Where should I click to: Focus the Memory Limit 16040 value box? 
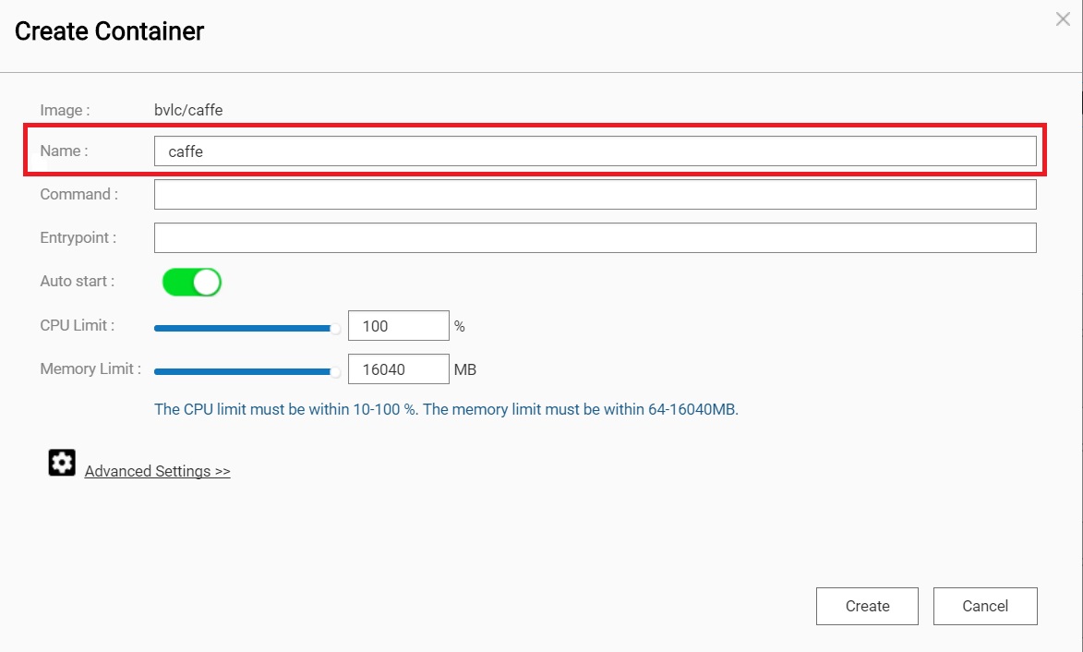[398, 369]
